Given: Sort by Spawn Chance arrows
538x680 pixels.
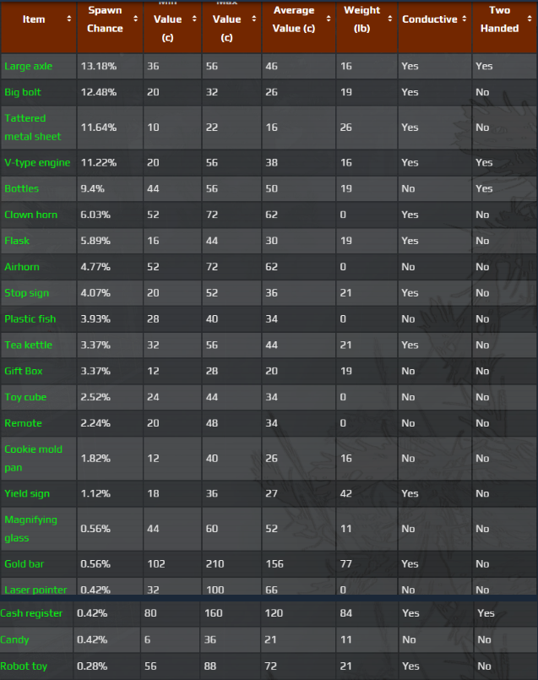Looking at the screenshot, I should pyautogui.click(x=134, y=19).
